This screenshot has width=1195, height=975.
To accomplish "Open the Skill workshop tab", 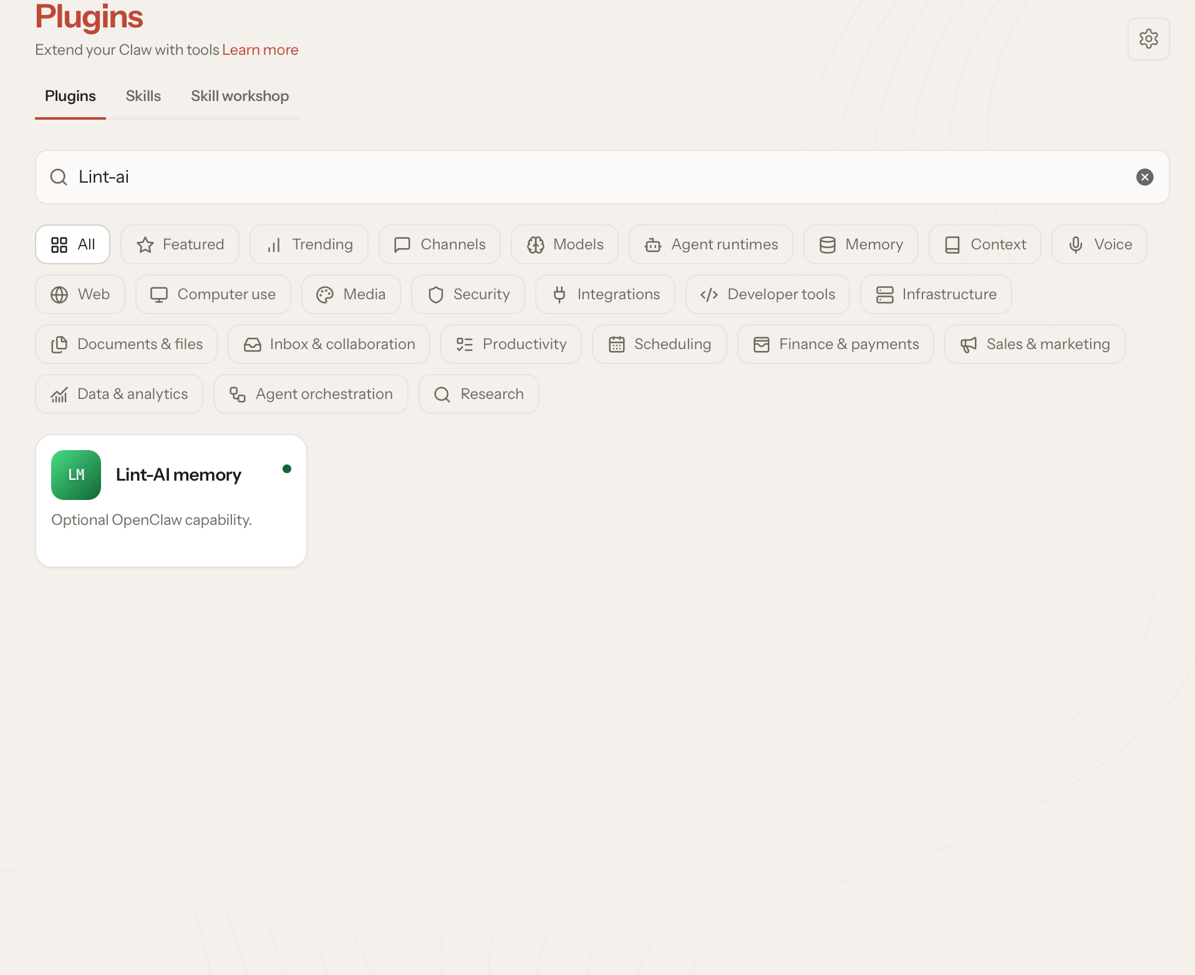I will pyautogui.click(x=240, y=96).
